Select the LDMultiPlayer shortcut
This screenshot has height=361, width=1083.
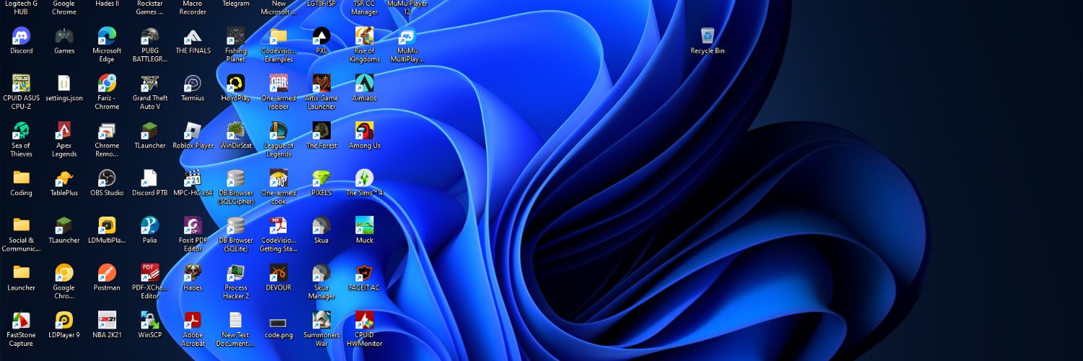107,225
